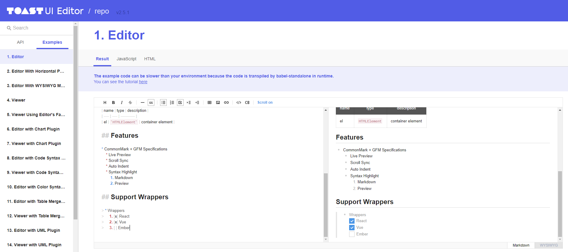Click the TOAST UI Editor logo
Viewport: 568px width, 252px height.
[x=45, y=11]
